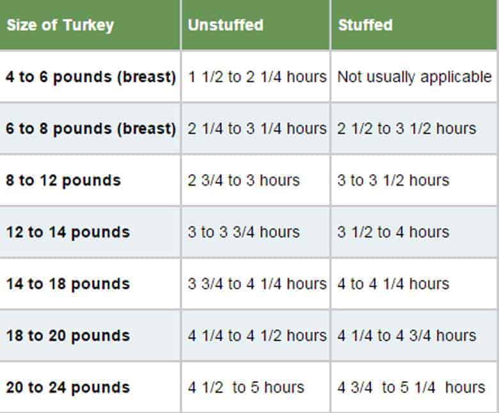Select the Stuffed column header
This screenshot has height=413, width=499.
coord(414,24)
